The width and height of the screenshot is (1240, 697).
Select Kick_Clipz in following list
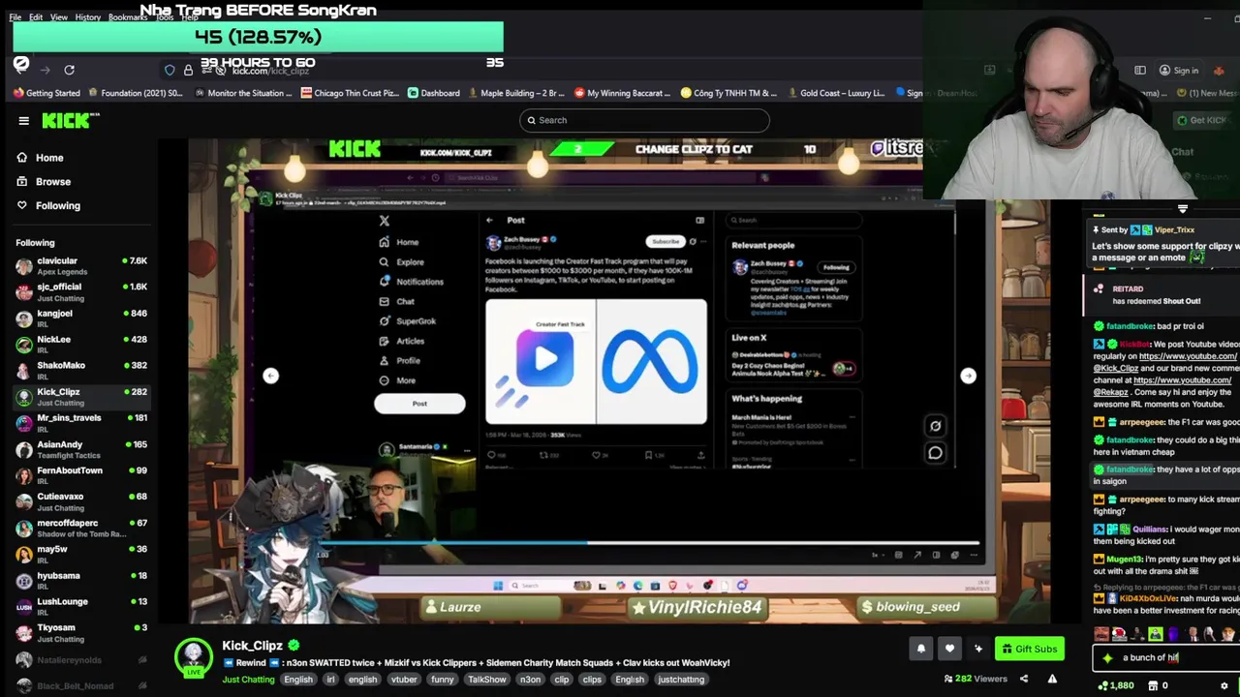(81, 396)
